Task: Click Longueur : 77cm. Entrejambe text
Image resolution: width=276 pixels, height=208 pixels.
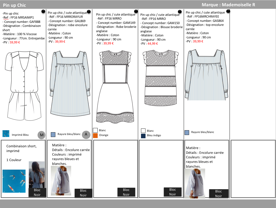Action: tap(24, 38)
